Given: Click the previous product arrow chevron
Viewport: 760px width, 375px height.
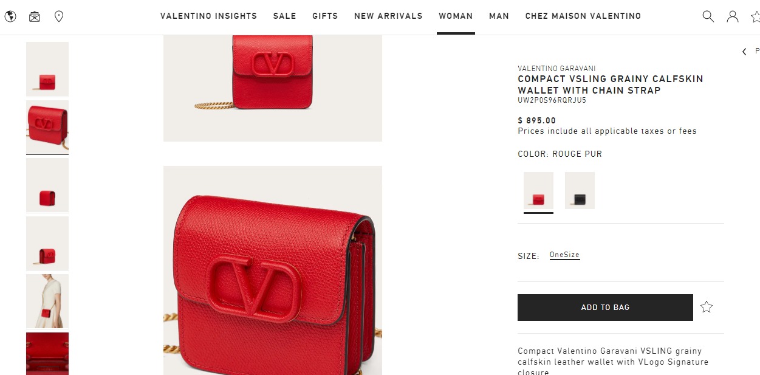Looking at the screenshot, I should (x=744, y=52).
